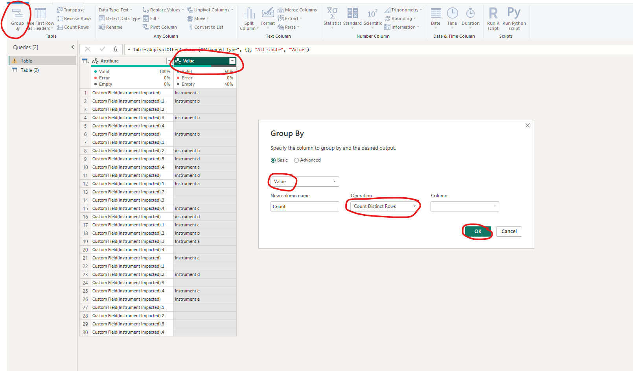Viewport: 633px width, 371px height.
Task: Click the Time column icon
Action: (452, 13)
